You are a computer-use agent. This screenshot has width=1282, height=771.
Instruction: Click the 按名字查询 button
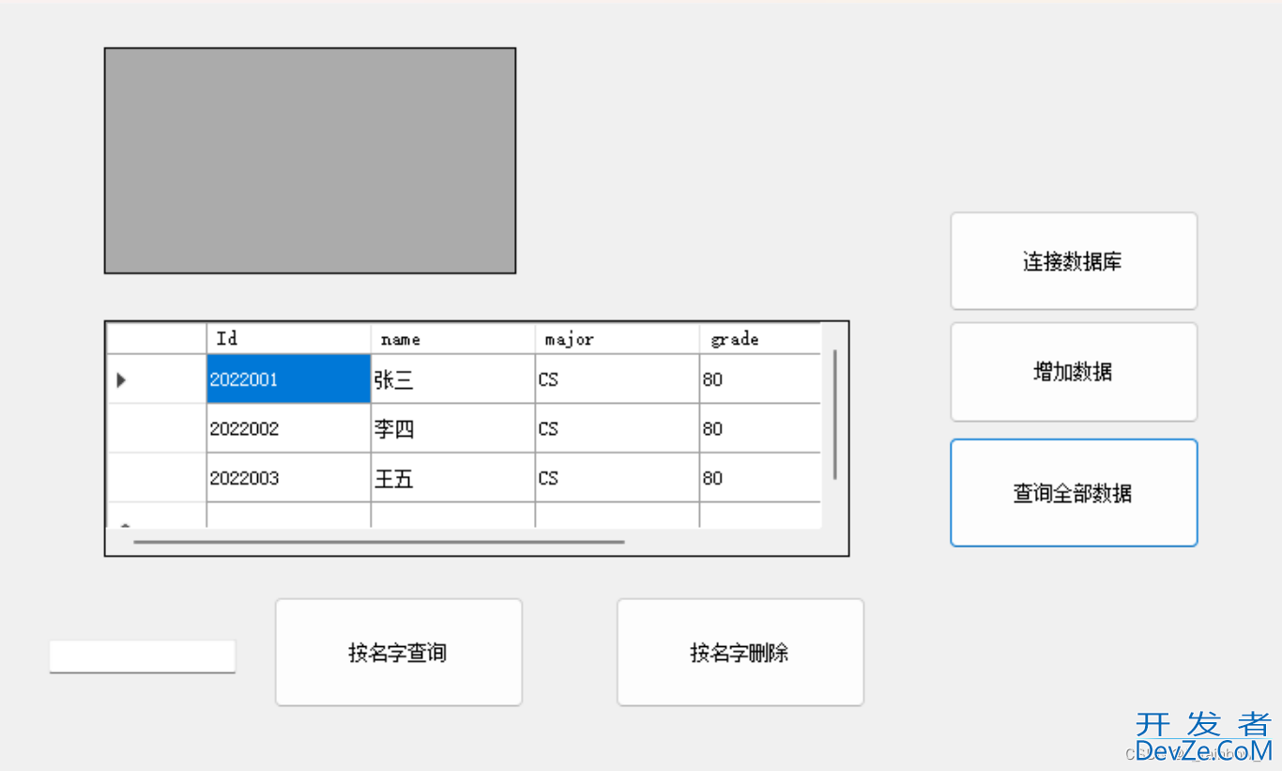coord(398,653)
